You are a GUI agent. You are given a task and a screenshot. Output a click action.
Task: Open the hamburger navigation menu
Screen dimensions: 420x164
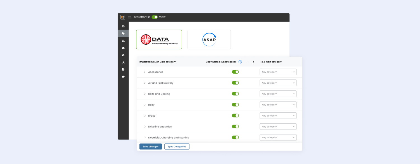click(129, 17)
